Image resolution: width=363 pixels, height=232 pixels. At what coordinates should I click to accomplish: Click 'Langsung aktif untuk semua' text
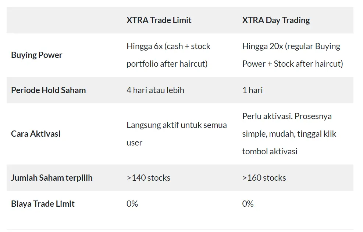(177, 125)
